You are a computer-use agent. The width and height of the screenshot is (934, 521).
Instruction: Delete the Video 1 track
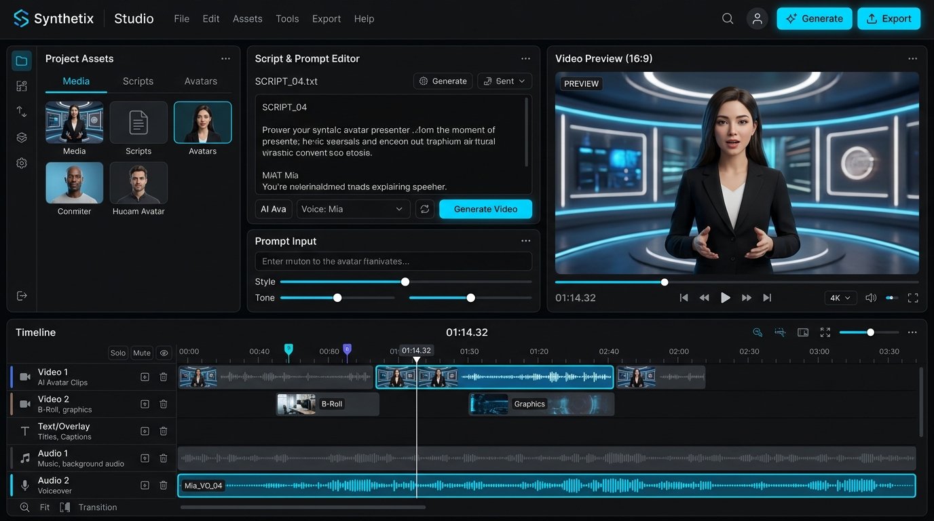pos(164,377)
